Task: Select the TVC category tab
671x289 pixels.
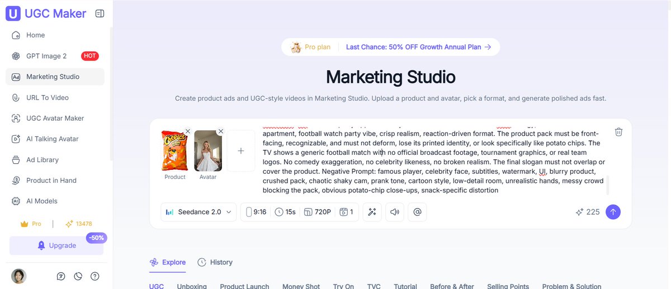Action: [374, 286]
